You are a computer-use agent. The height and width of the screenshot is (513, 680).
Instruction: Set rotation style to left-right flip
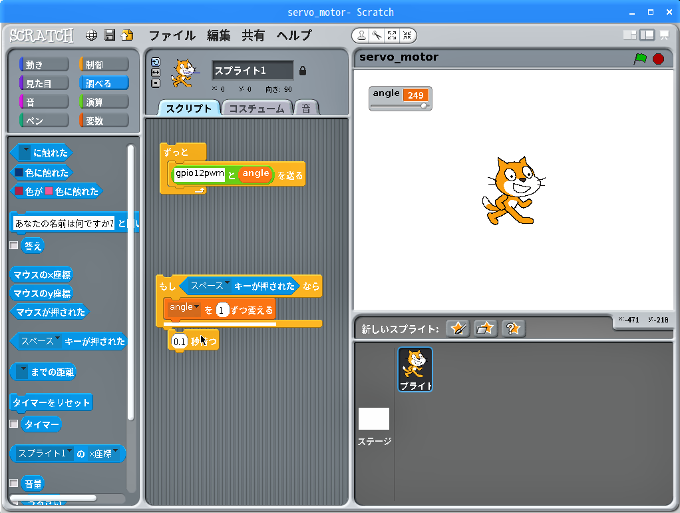(x=156, y=73)
